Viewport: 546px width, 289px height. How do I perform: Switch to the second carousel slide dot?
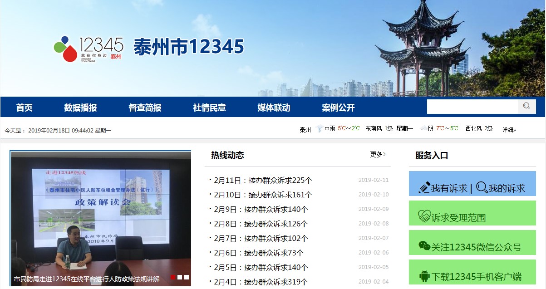pos(180,277)
